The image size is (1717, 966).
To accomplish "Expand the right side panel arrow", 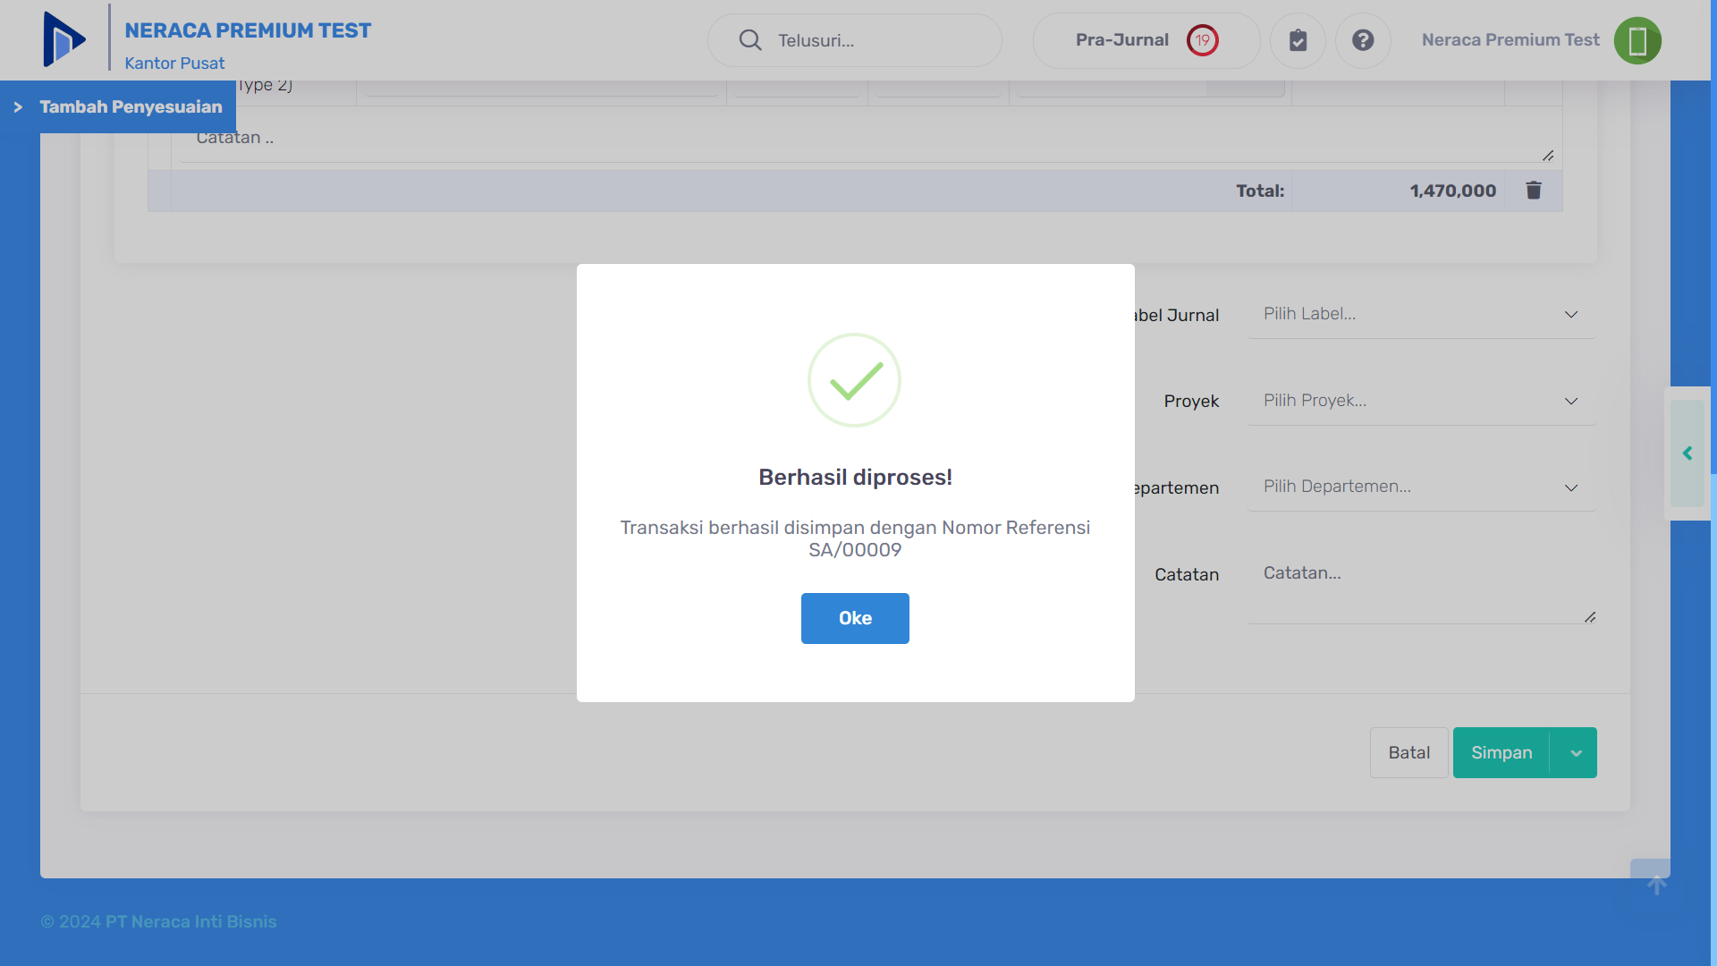I will pyautogui.click(x=1687, y=453).
